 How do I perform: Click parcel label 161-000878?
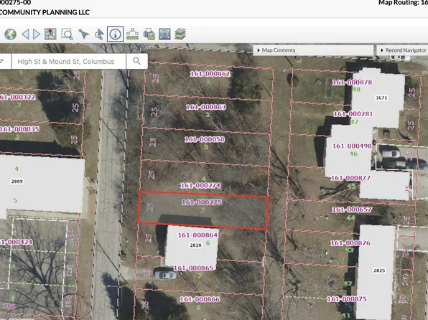point(352,83)
